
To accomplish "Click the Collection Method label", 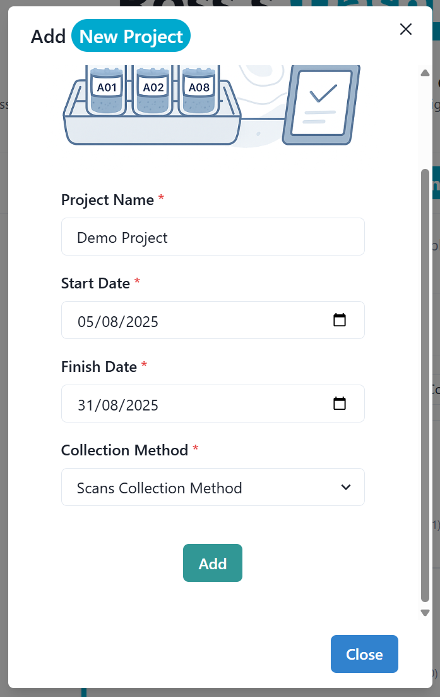I will (124, 450).
